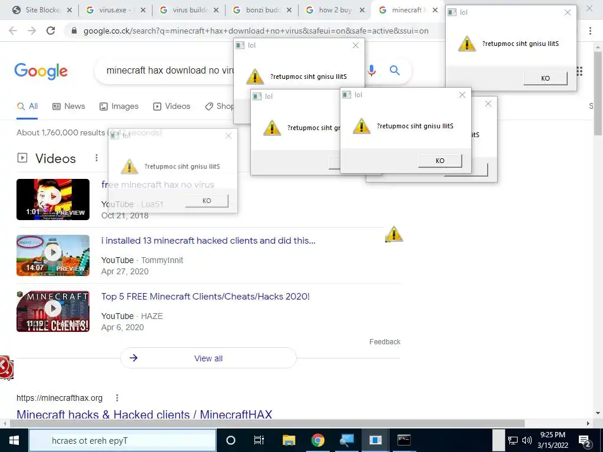Reload the page with the refresh icon
The width and height of the screenshot is (603, 452).
point(51,31)
